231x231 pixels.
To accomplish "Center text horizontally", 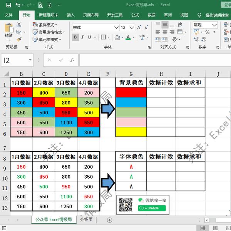I will (x=165, y=32).
